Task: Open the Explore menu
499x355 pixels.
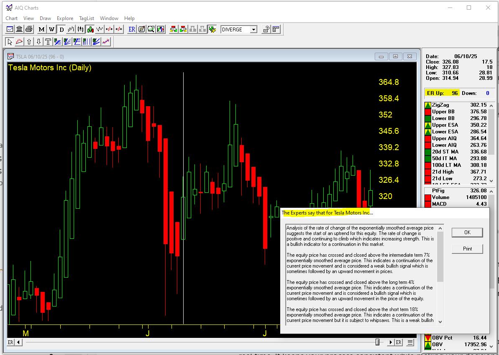Action: coord(65,18)
